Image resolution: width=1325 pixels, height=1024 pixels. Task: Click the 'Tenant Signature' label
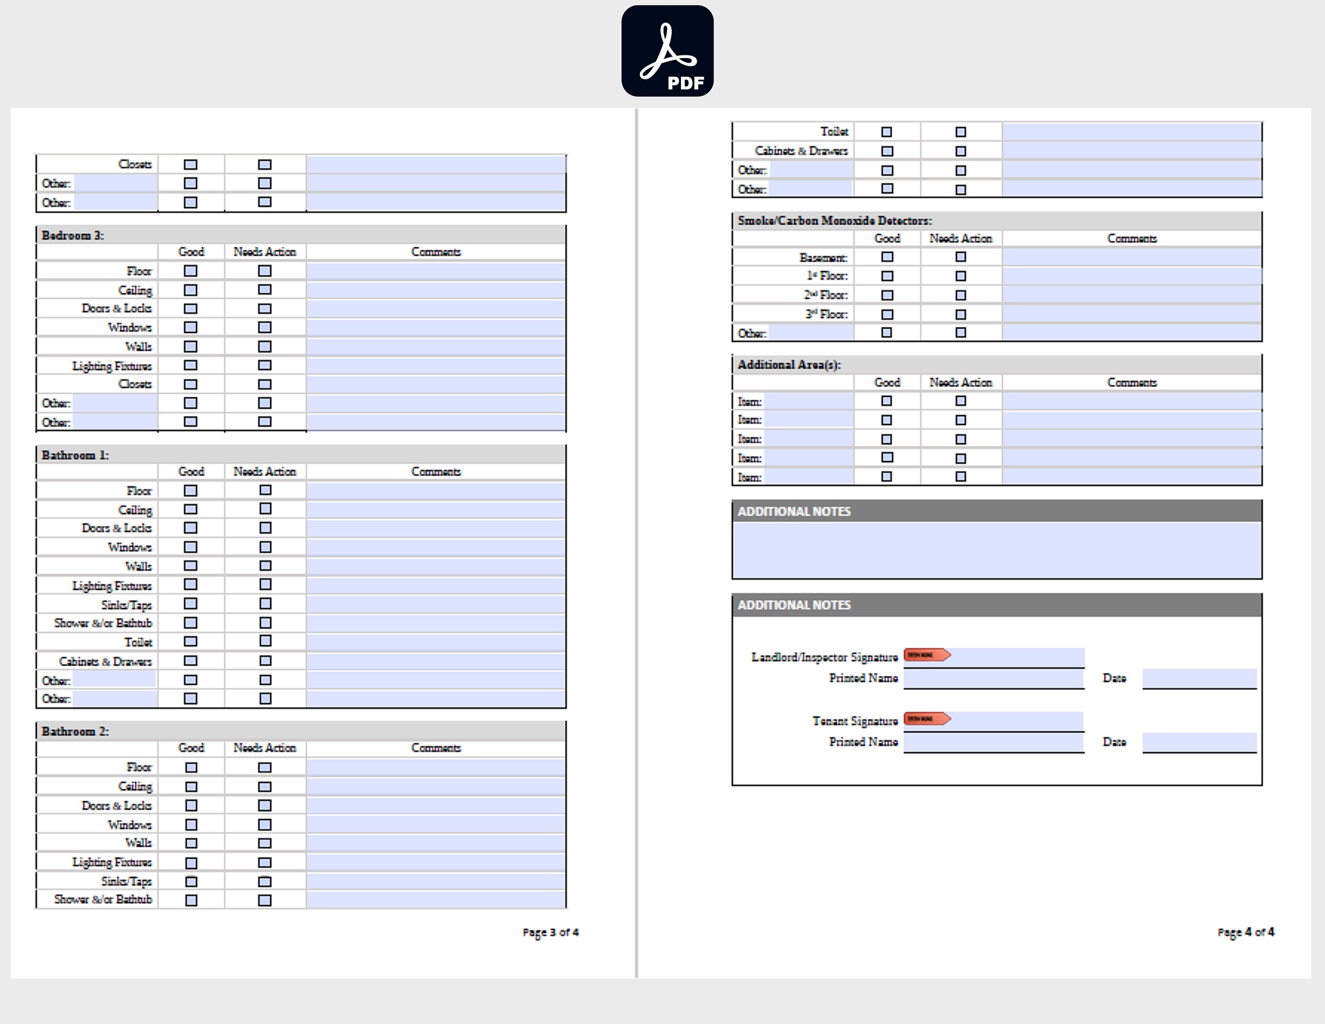pos(856,721)
